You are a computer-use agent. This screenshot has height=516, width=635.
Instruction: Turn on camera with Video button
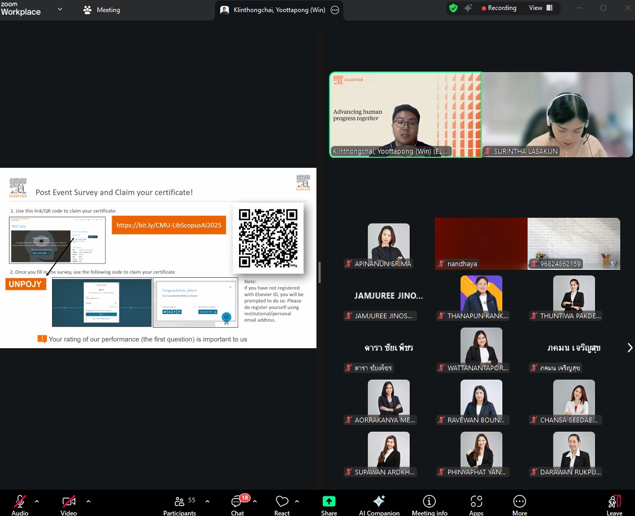click(68, 504)
